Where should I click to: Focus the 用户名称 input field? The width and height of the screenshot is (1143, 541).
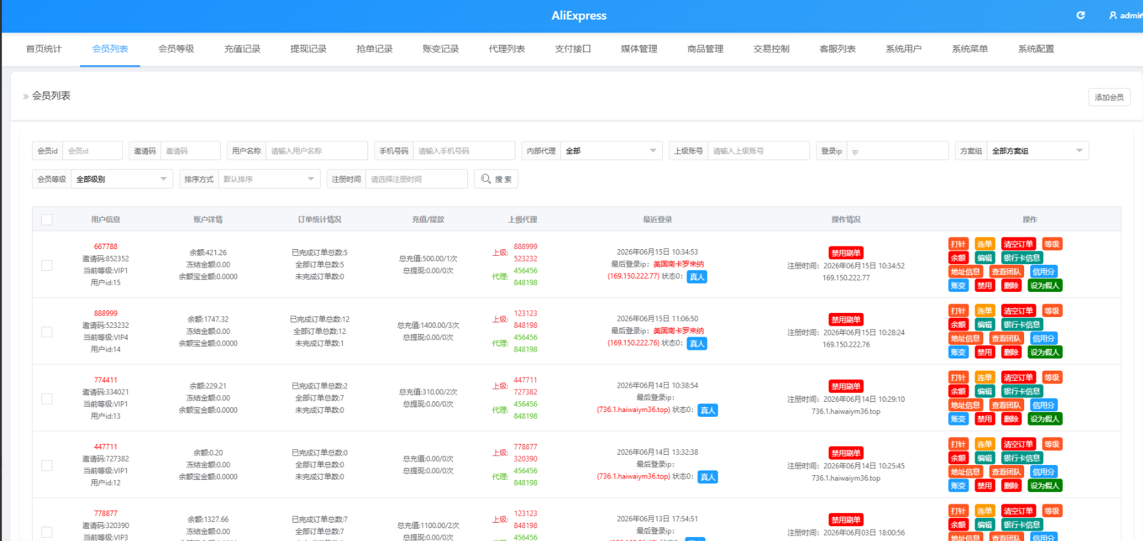pyautogui.click(x=316, y=151)
